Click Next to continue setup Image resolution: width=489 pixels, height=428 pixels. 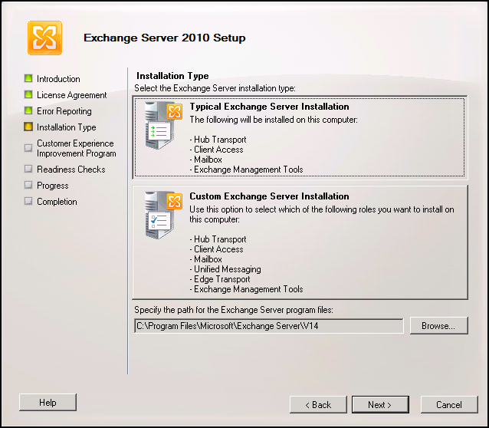380,404
